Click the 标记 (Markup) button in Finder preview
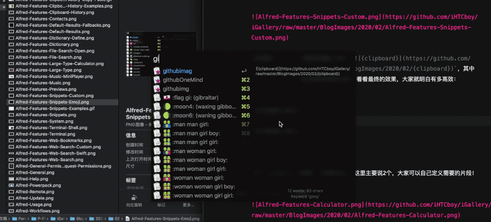 [161, 205]
